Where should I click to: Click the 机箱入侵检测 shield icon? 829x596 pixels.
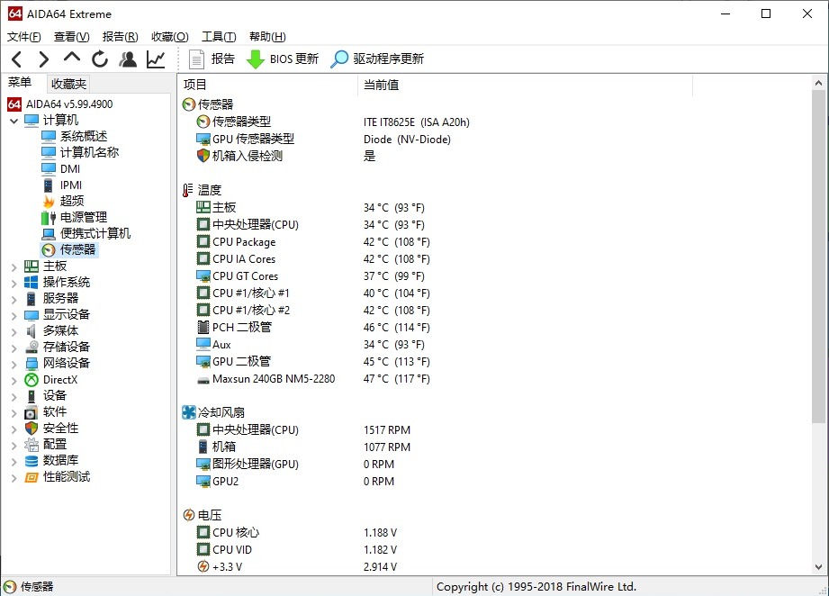[203, 156]
